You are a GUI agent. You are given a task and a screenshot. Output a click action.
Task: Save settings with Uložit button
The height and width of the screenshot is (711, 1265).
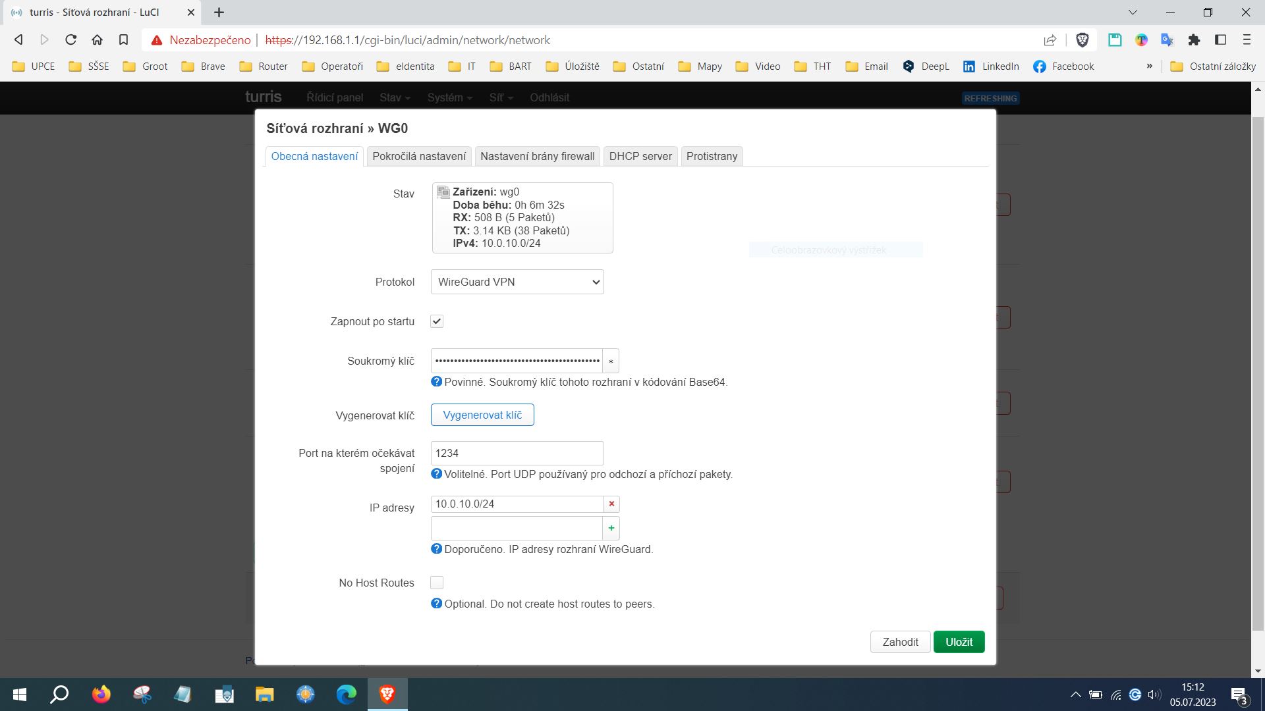[x=959, y=642]
